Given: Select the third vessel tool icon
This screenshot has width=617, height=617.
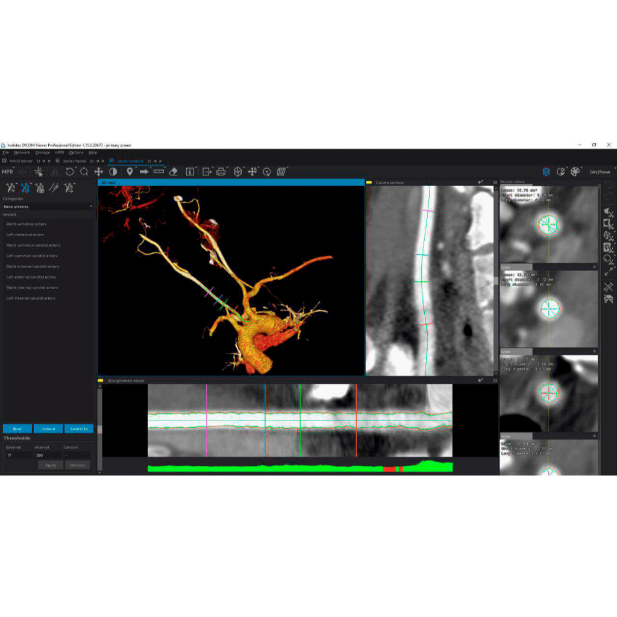Looking at the screenshot, I should [x=40, y=188].
